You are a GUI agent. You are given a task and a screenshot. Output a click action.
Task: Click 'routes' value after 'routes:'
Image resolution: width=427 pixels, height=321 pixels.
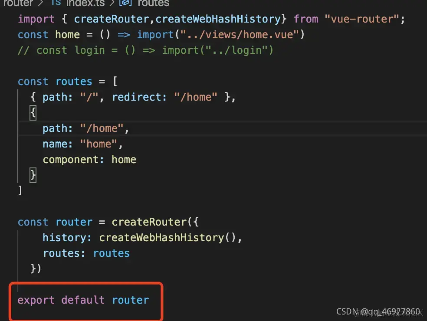pyautogui.click(x=112, y=253)
